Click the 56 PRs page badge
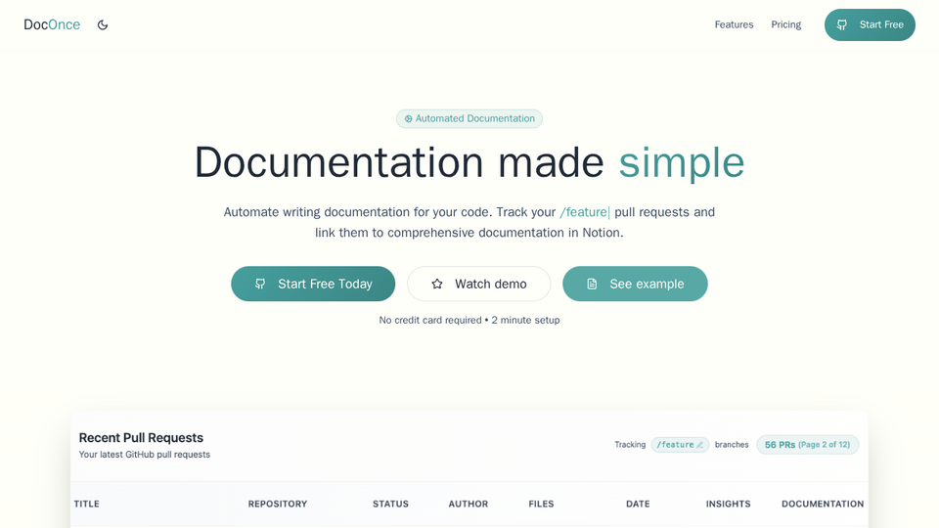Viewport: 939px width, 528px height. click(x=807, y=445)
